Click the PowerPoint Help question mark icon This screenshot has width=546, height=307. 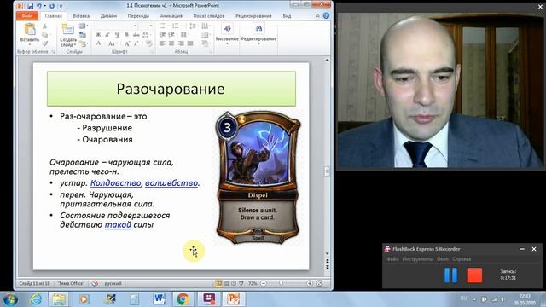[x=326, y=15]
